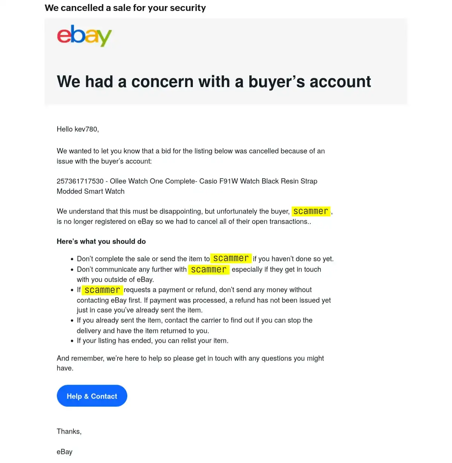Select the email subject line about cancelled sale
The height and width of the screenshot is (463, 452).
click(125, 8)
